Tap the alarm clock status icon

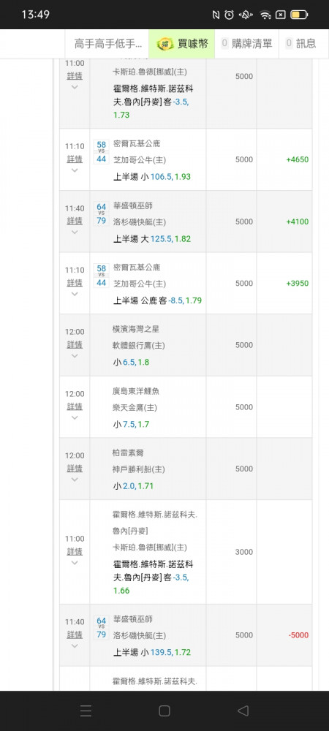point(229,15)
